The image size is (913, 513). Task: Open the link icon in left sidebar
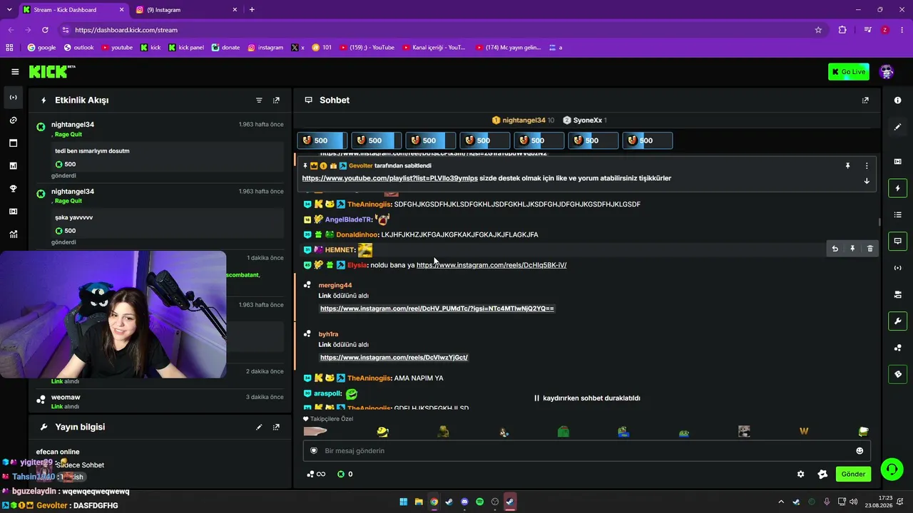(x=13, y=120)
